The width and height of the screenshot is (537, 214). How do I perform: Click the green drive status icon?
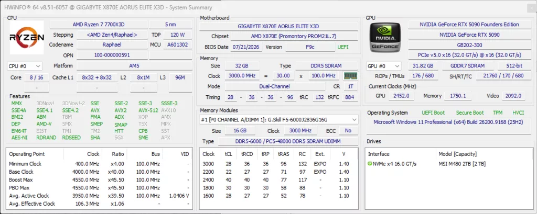370,164
